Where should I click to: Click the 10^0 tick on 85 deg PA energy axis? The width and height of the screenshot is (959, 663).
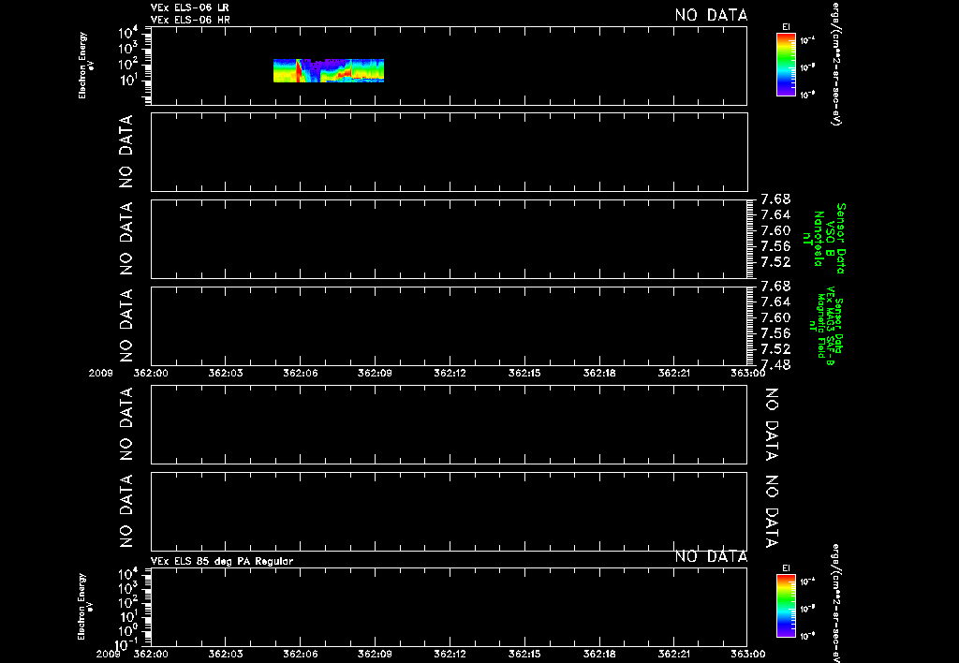coord(129,630)
